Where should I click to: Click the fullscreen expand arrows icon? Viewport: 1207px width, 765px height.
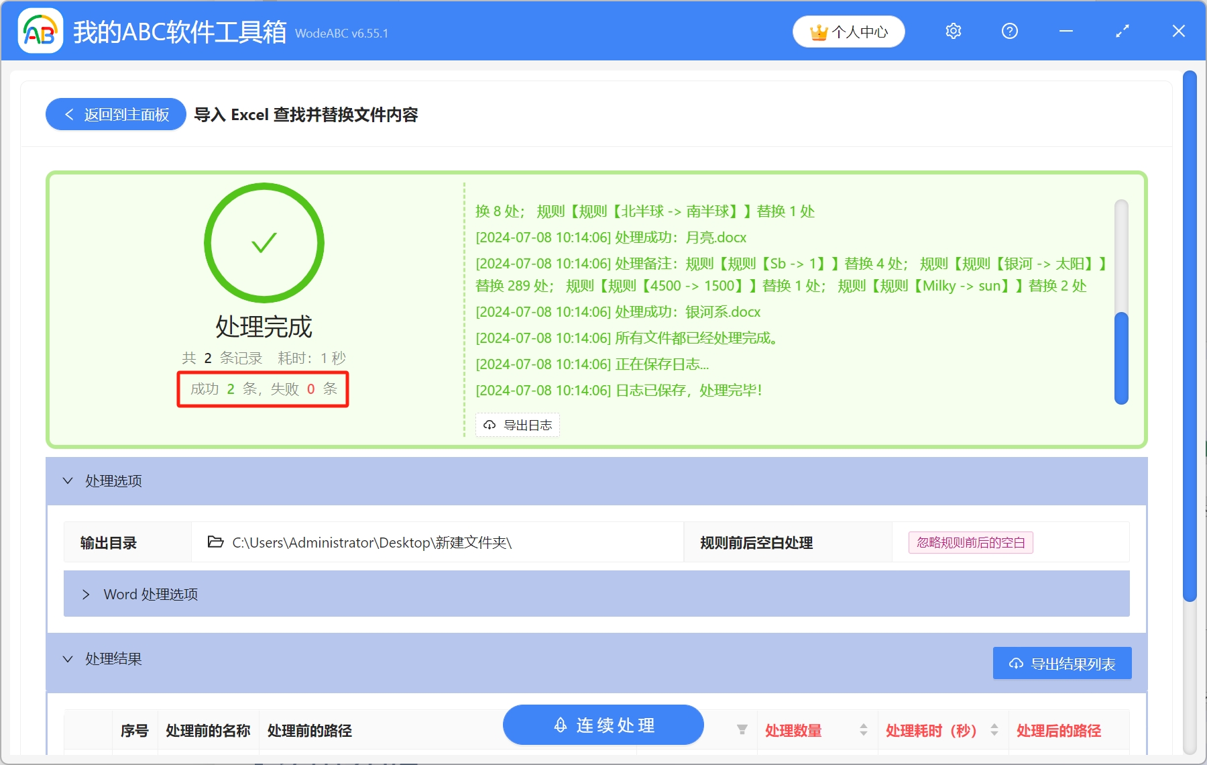point(1122,31)
